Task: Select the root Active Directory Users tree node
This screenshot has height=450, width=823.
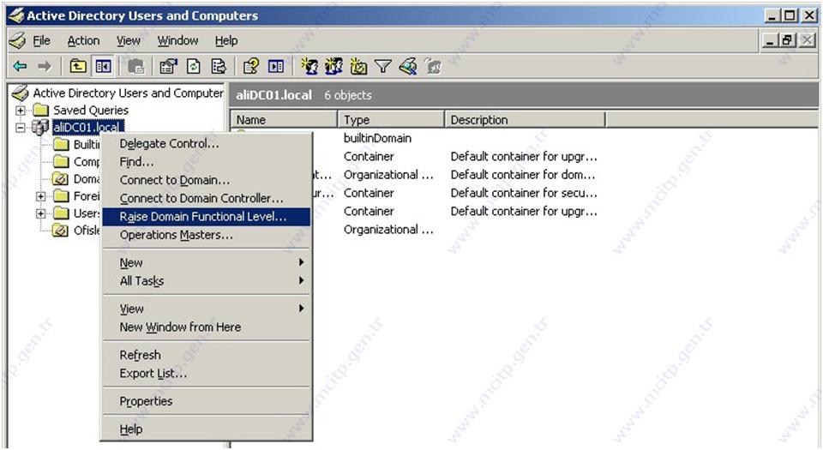Action: (128, 93)
